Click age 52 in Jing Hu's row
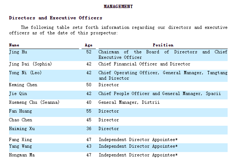This screenshot has height=163, width=236. pos(89,52)
